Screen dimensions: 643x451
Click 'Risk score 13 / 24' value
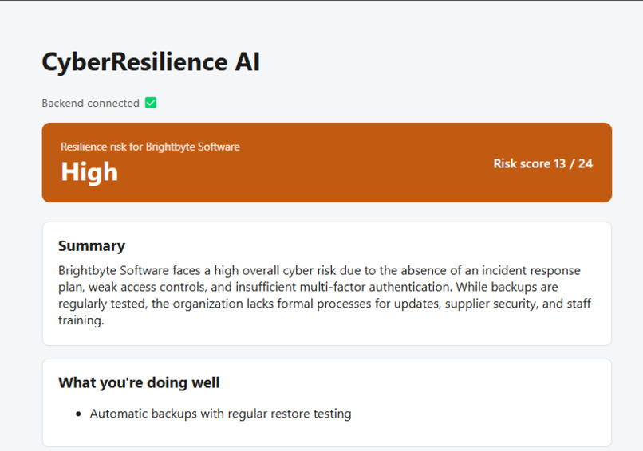(543, 163)
